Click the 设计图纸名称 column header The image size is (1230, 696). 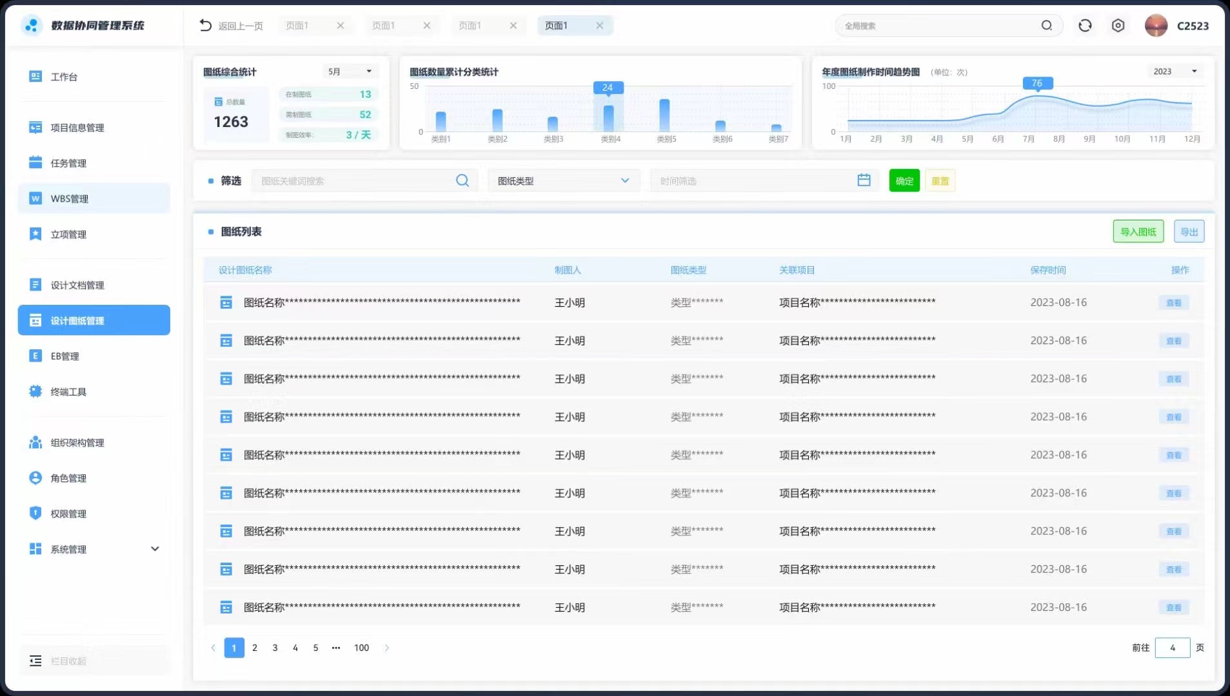[x=245, y=270]
